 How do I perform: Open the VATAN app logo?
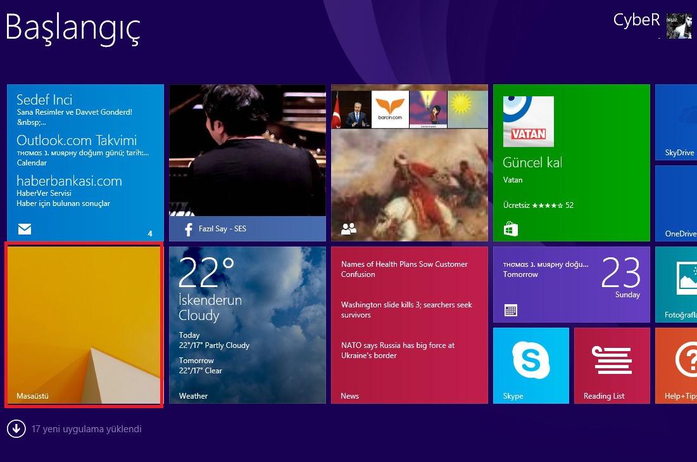tap(529, 122)
